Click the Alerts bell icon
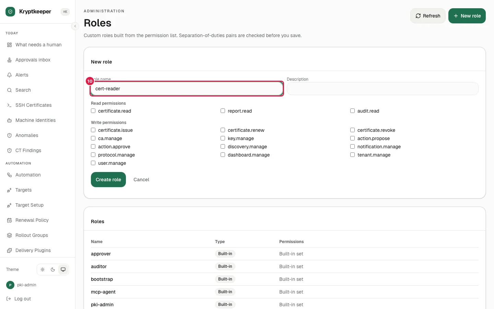Screen dimensions: 494x309 [9, 75]
